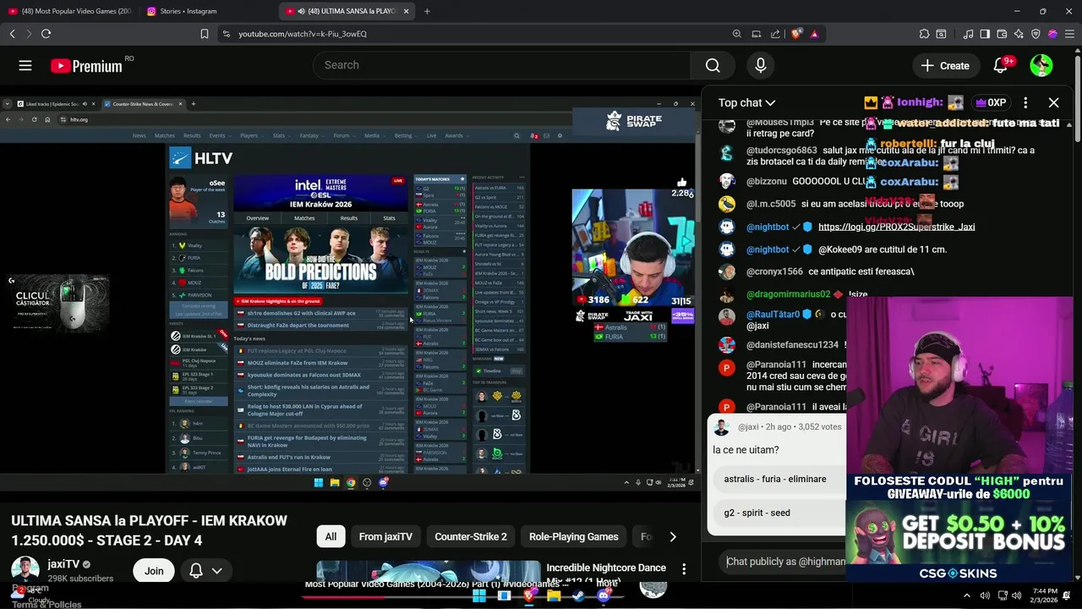Open the @dragomirmarius02 username in chat
Viewport: 1082px width, 609px height.
click(x=788, y=294)
